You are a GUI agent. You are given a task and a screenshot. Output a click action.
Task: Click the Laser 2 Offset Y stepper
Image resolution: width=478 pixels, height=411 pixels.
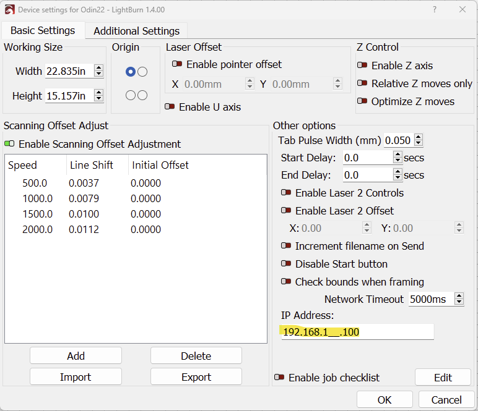click(x=459, y=227)
